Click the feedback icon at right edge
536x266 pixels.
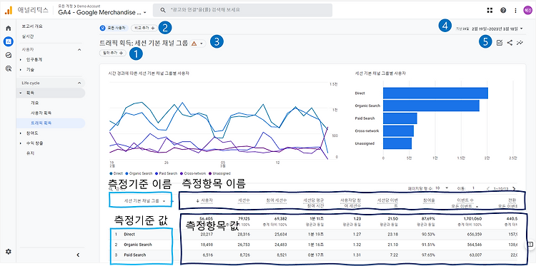point(530,244)
